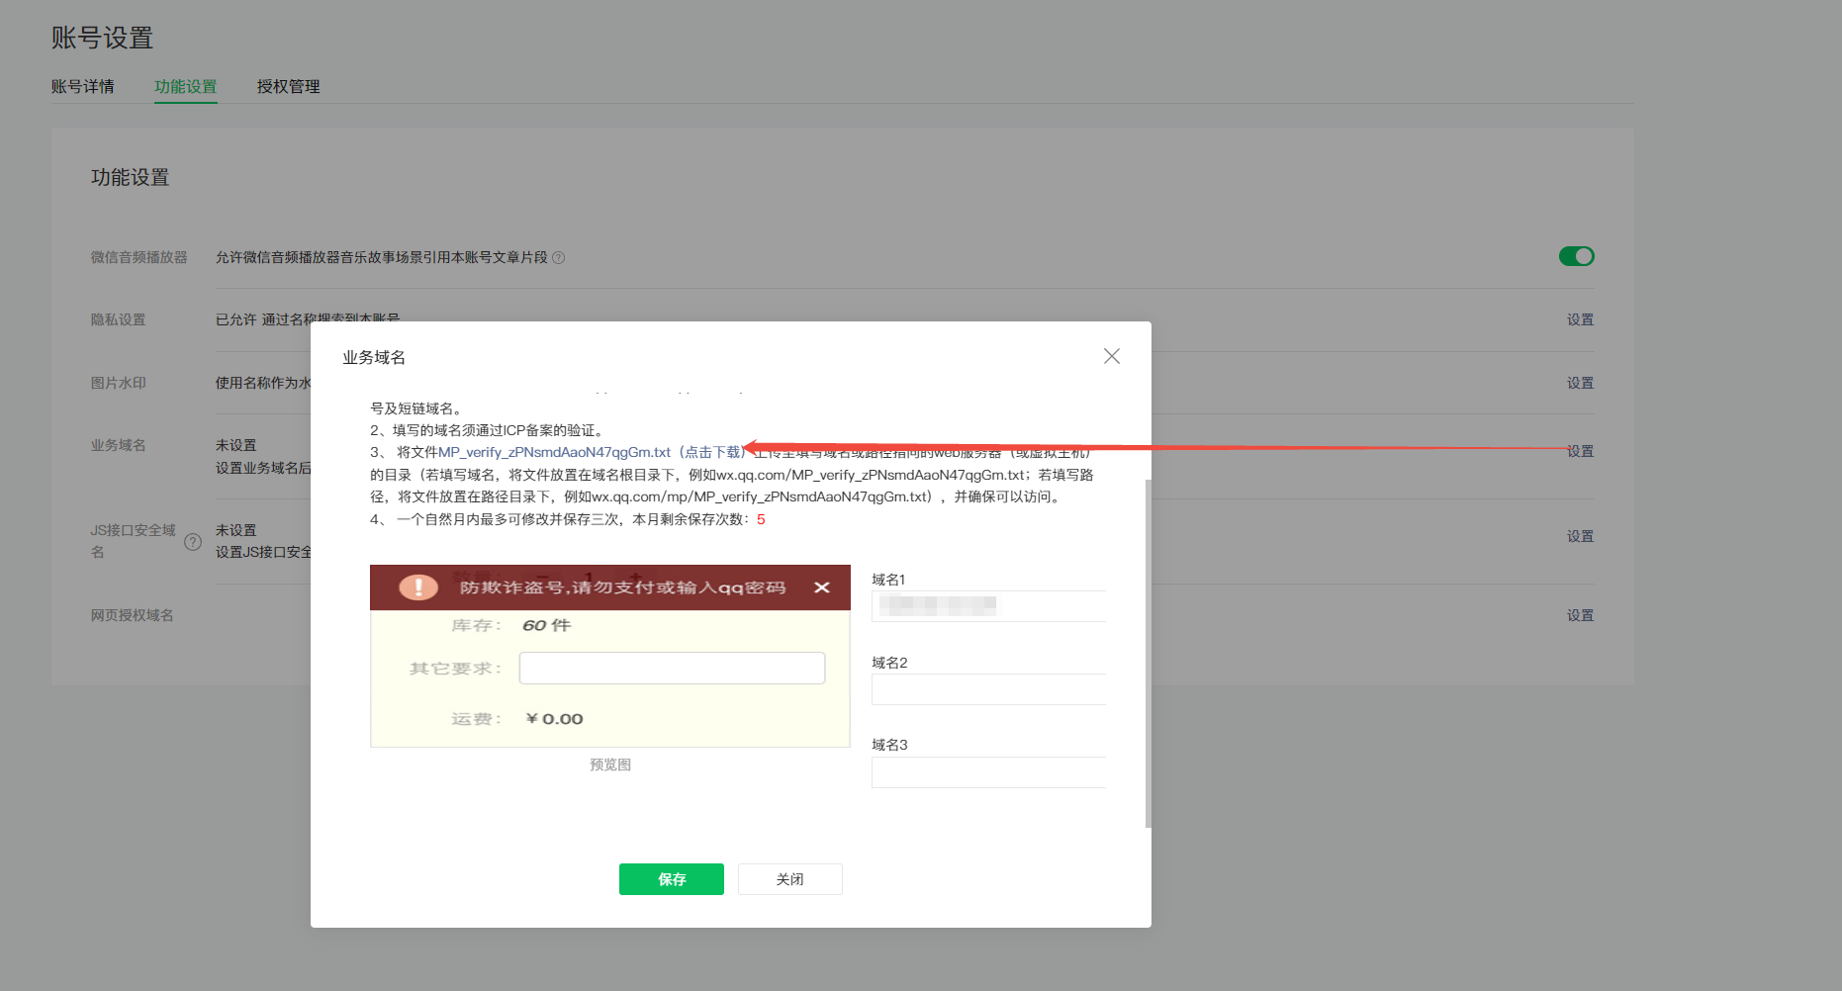The height and width of the screenshot is (991, 1842).
Task: Click 设置 link in JS接口安全域名 row
Action: pos(1580,537)
